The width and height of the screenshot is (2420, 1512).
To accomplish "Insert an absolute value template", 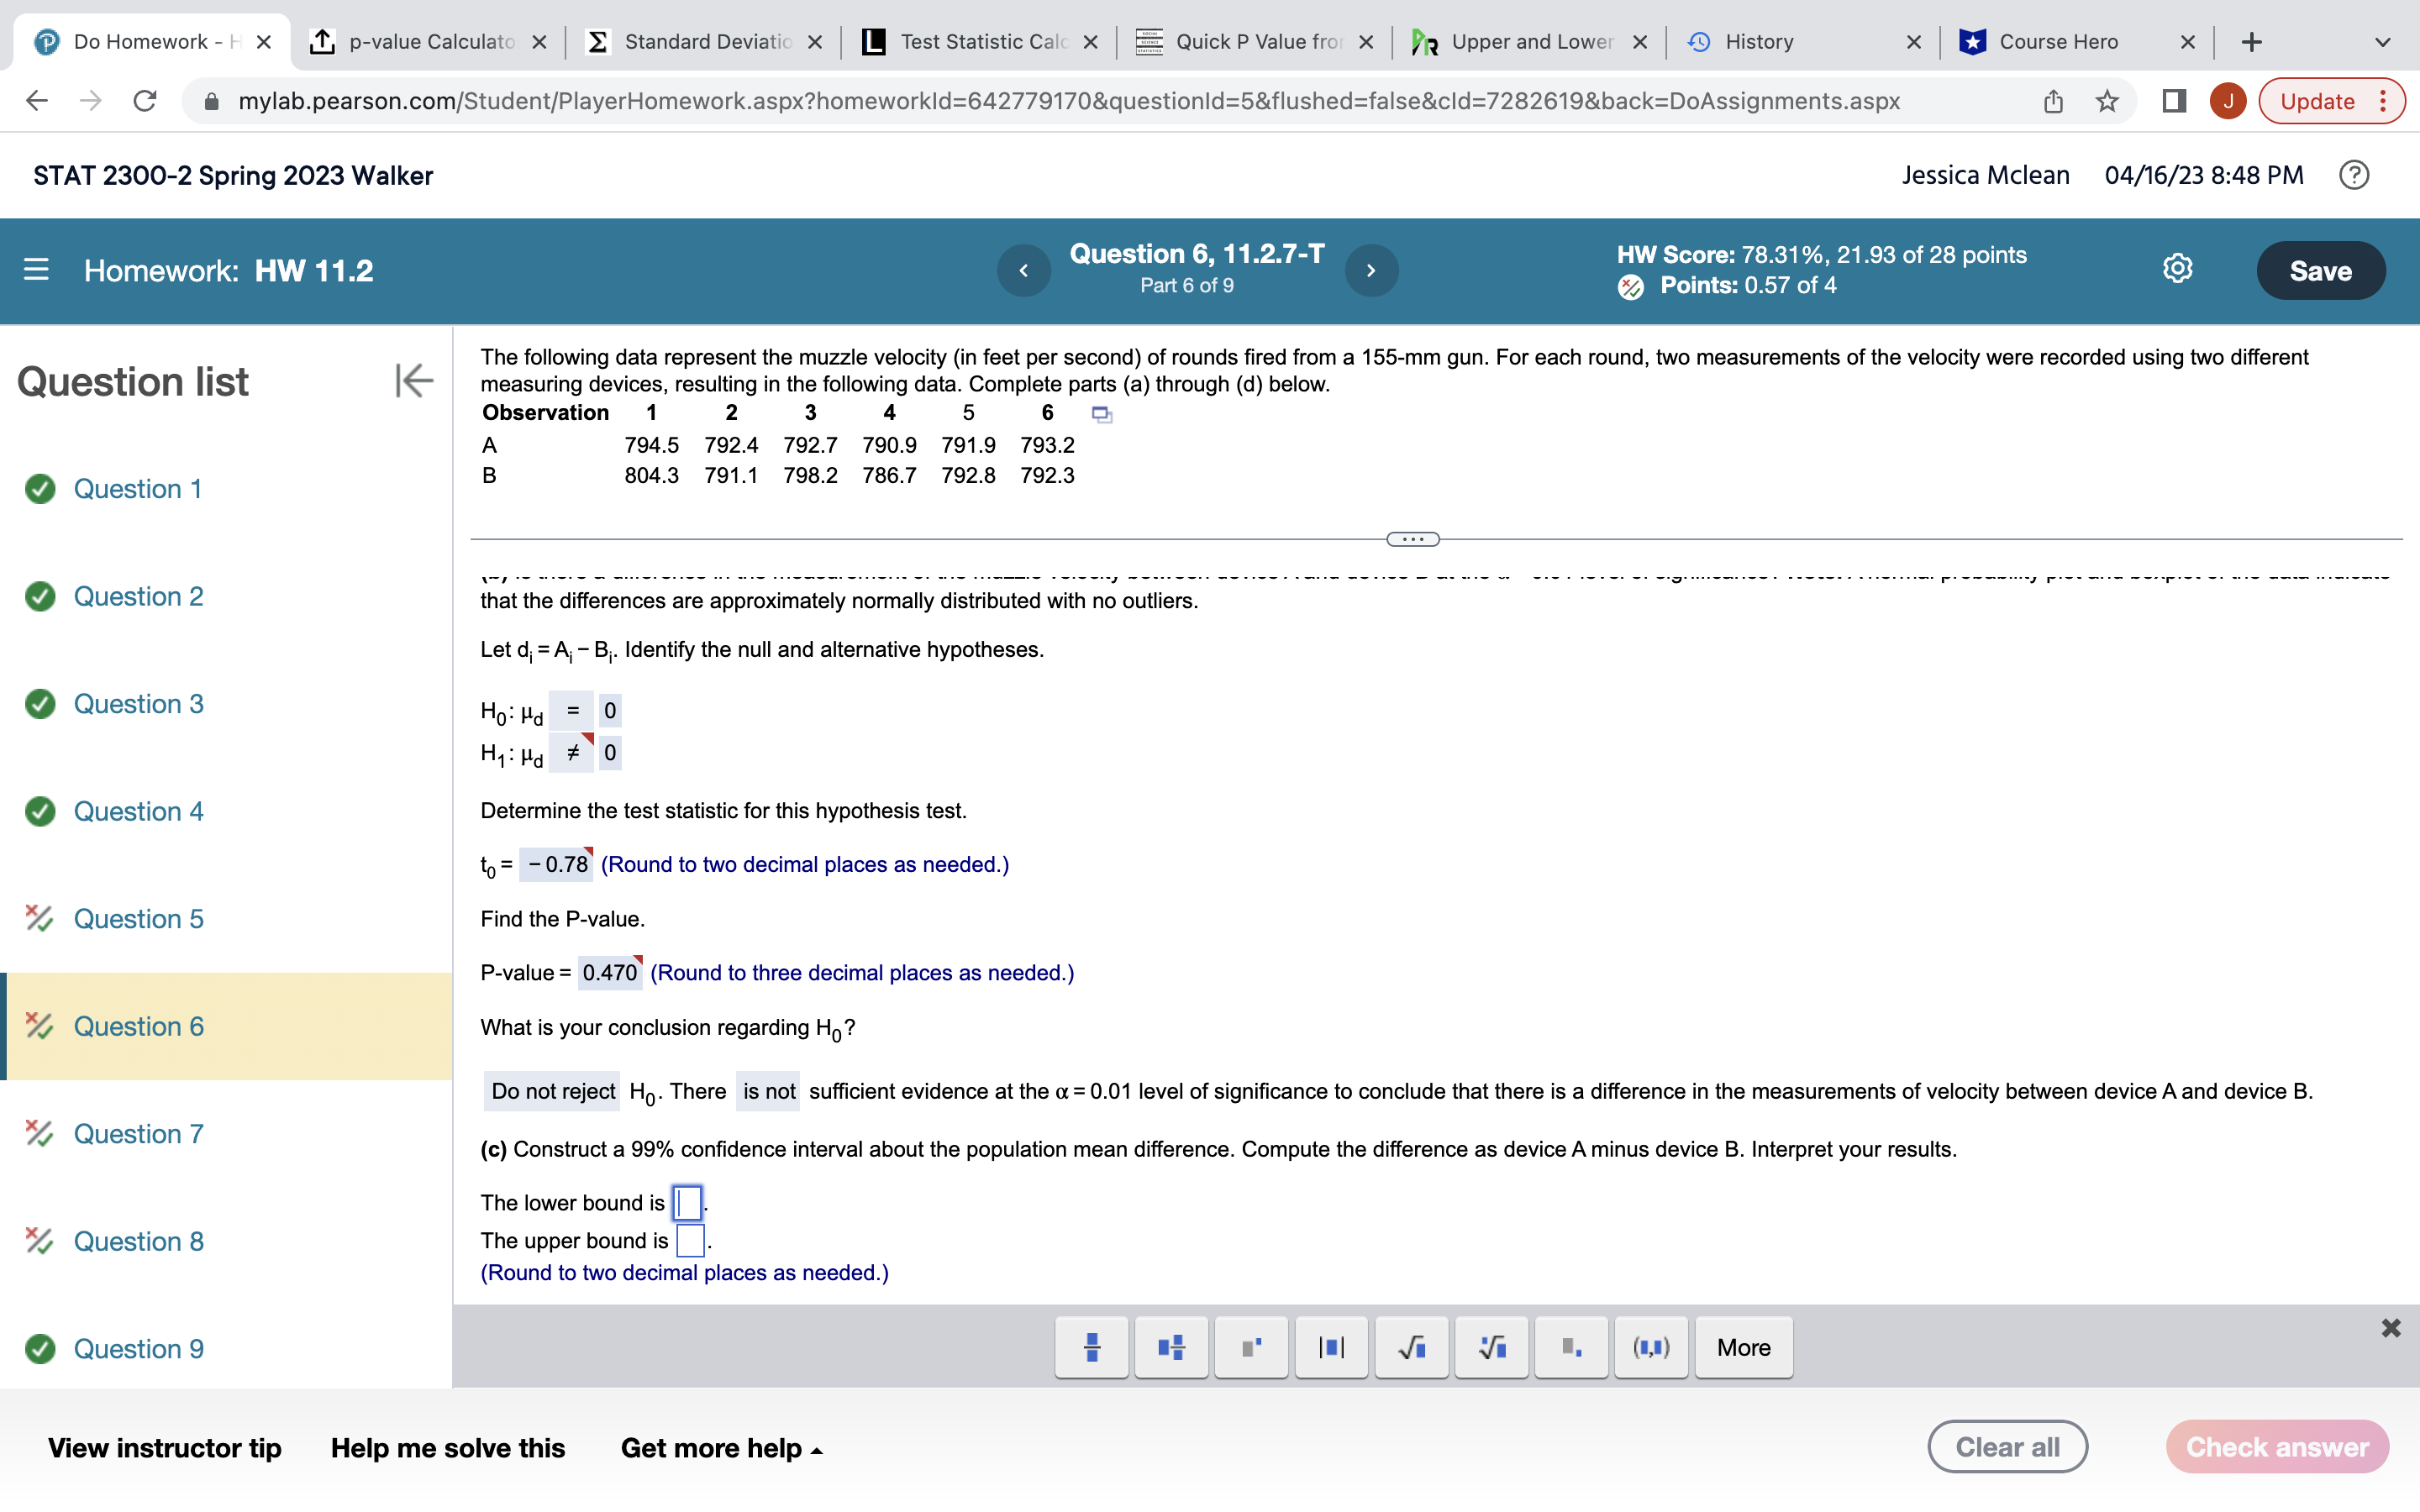I will [1330, 1348].
